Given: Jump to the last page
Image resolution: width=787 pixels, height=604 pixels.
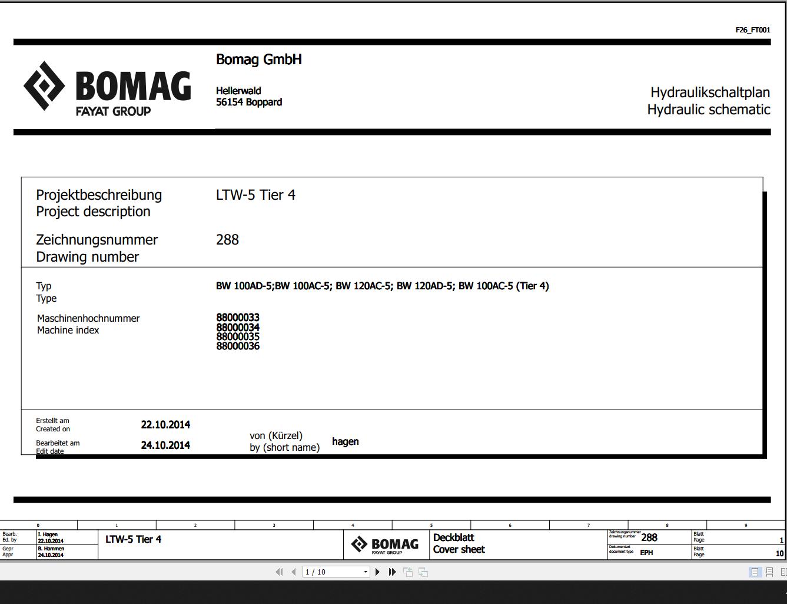Looking at the screenshot, I should (x=393, y=572).
